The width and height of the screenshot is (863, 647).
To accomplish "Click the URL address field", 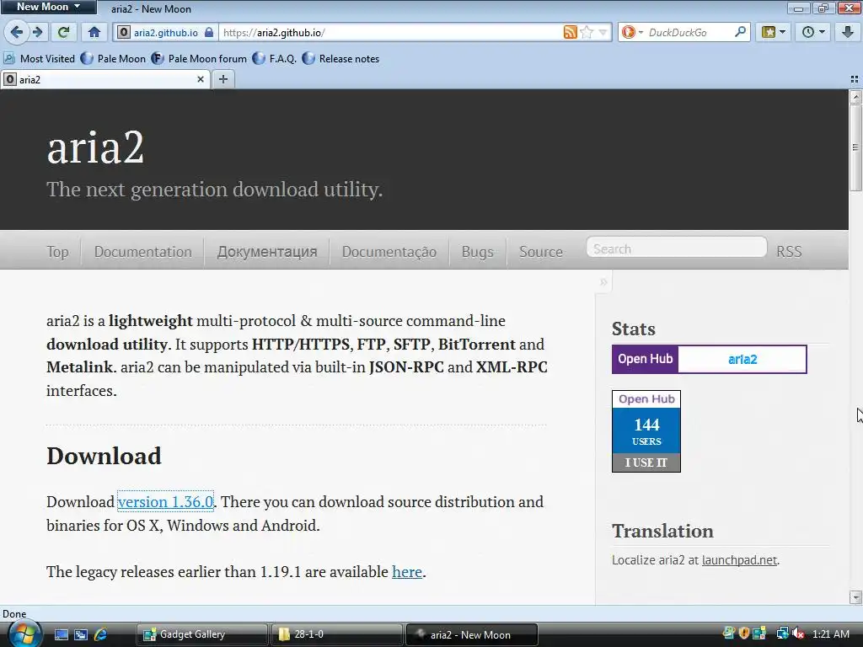I will click(x=391, y=33).
